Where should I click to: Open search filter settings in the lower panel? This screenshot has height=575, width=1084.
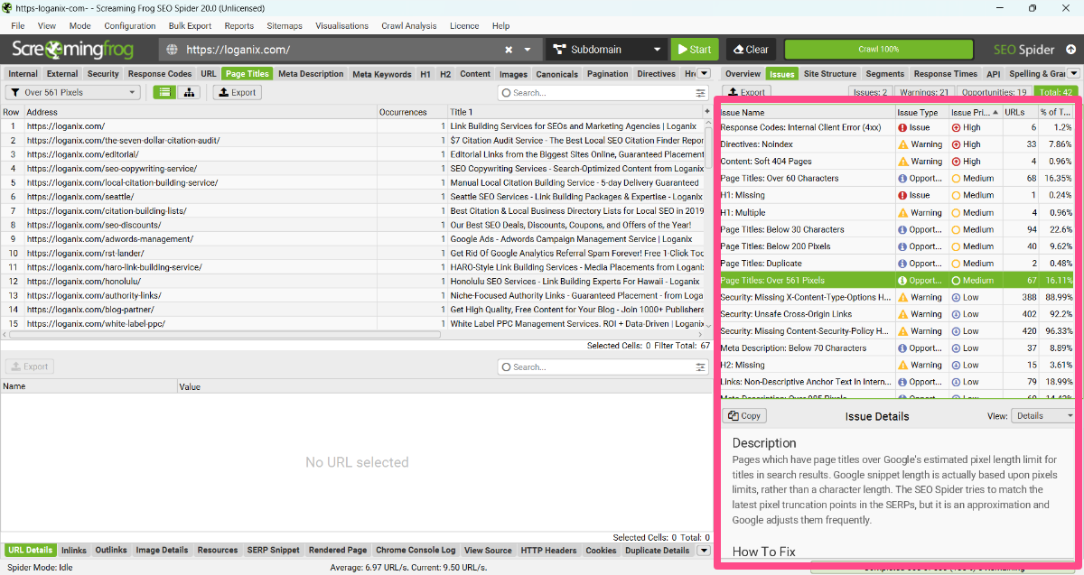700,367
